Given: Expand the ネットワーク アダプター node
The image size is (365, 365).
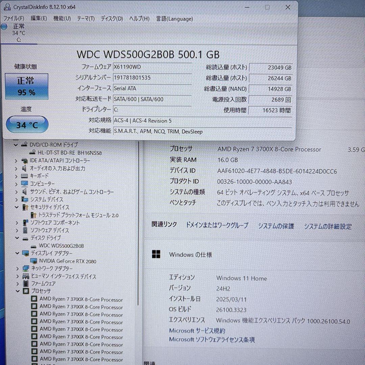Looking at the screenshot, I should pyautogui.click(x=18, y=269).
